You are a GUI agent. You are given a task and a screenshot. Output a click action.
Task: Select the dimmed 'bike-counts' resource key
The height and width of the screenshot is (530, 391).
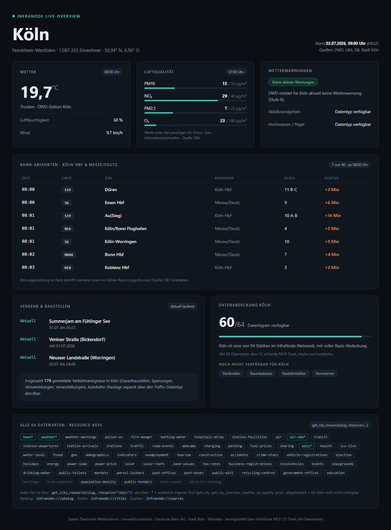tap(171, 482)
